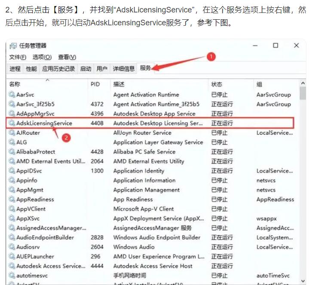Viewport: 312px width, 285px height.
Task: Open the 查看(V) menu
Action: 67,57
